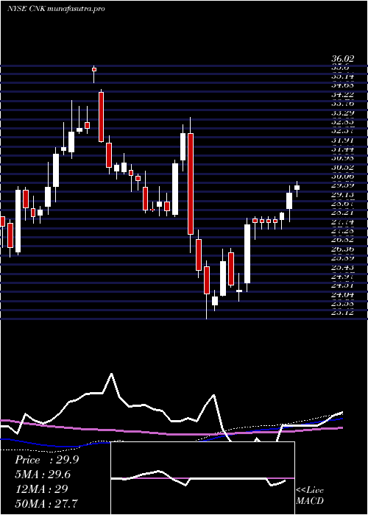
Task: Click the 24.51 price axis label
Action: [343, 285]
